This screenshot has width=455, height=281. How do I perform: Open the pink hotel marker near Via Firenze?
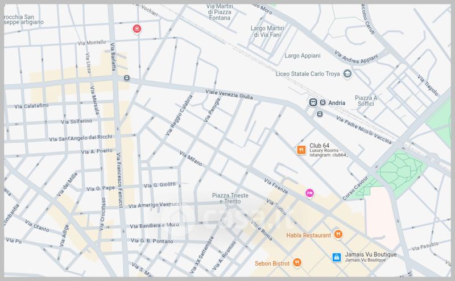tap(310, 193)
